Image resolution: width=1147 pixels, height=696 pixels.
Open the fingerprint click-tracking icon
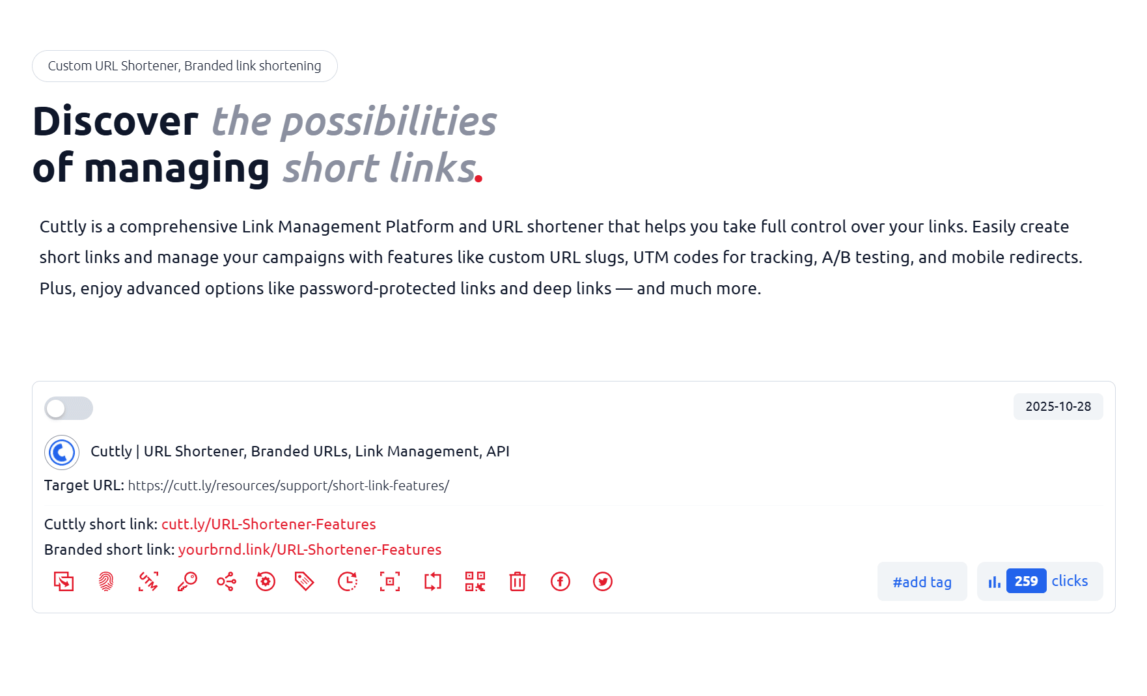tap(105, 581)
